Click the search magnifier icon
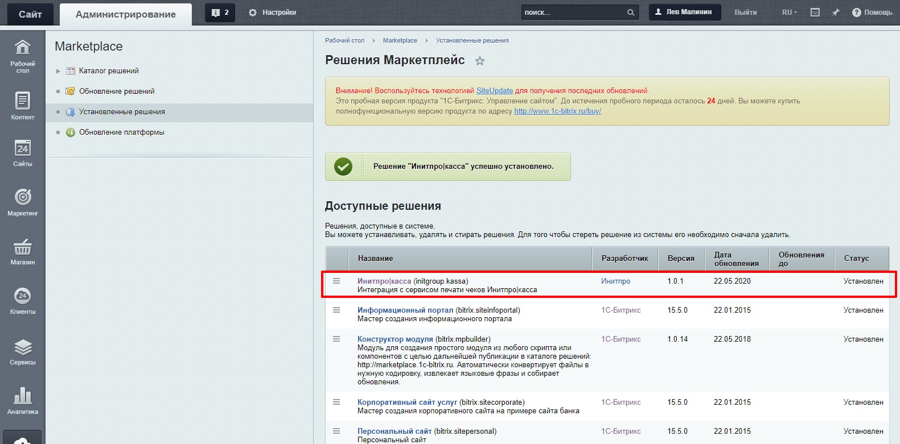 631,13
